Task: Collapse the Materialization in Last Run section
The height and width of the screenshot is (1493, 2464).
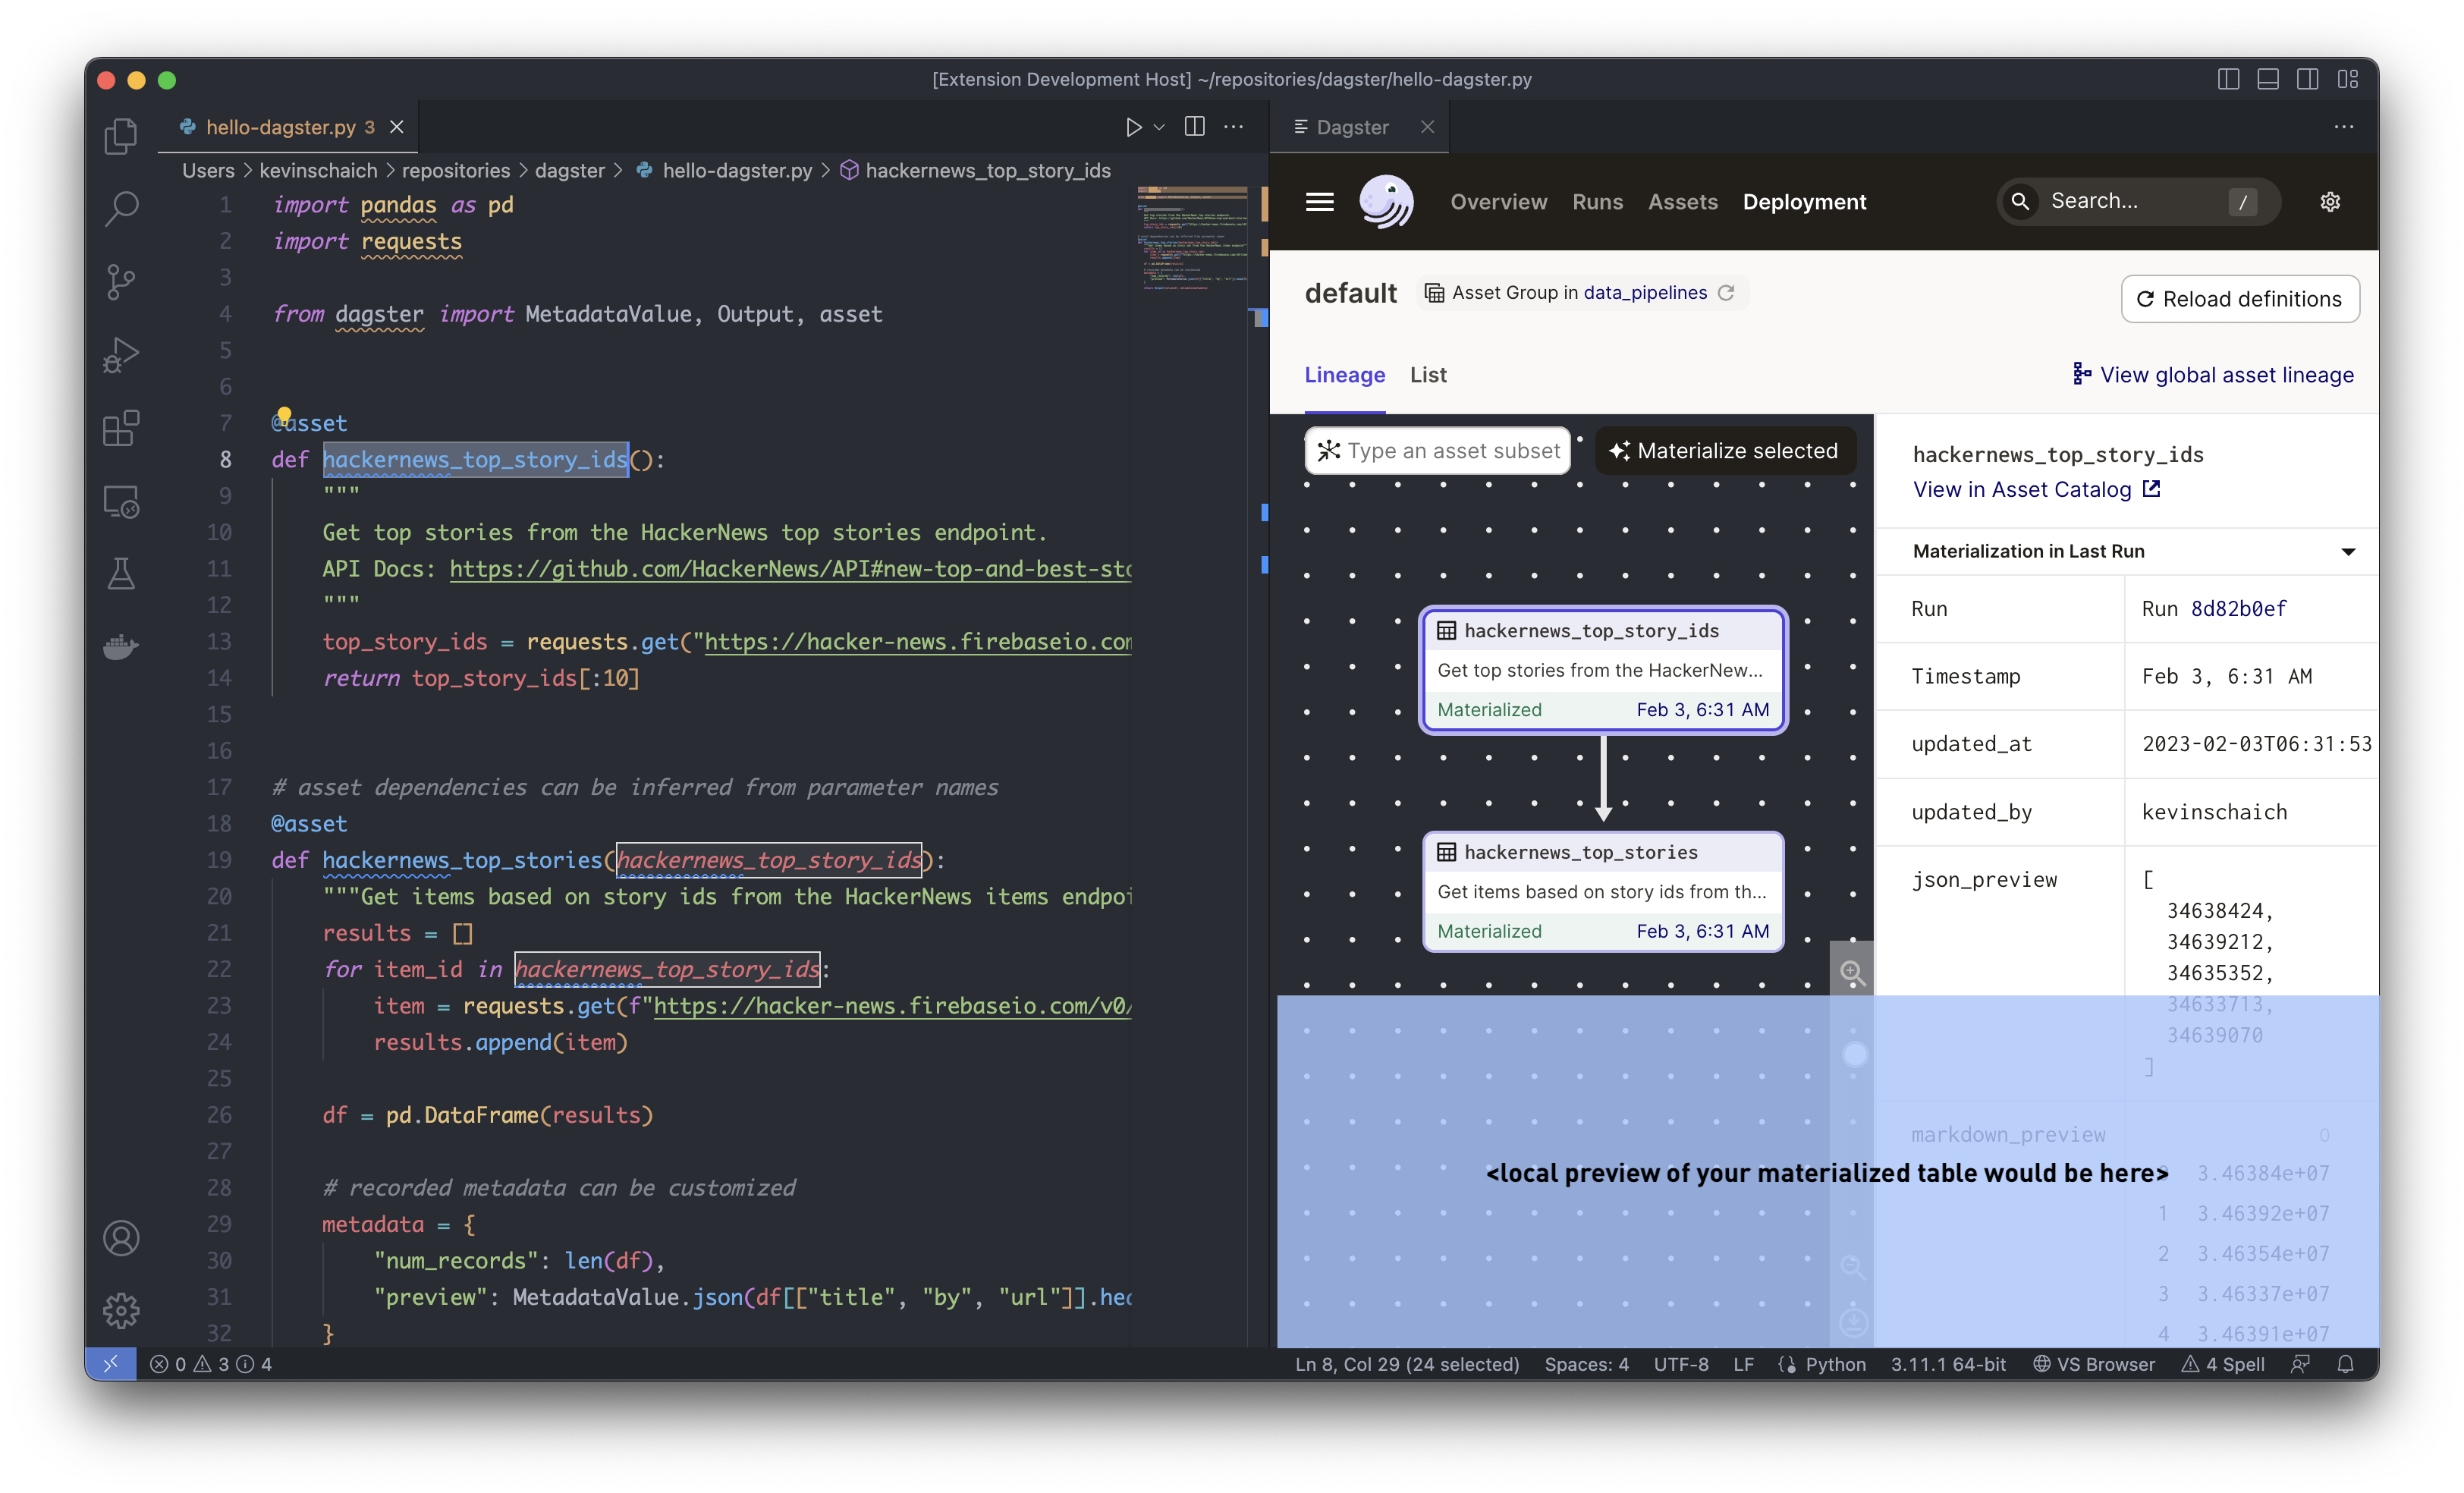Action: (x=2348, y=551)
